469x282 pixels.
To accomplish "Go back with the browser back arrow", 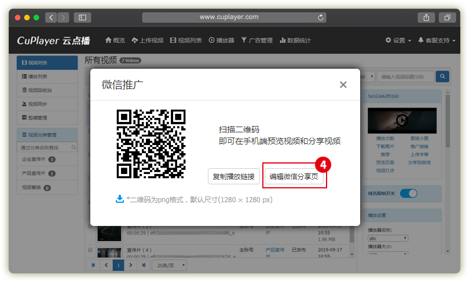I will 51,17.
